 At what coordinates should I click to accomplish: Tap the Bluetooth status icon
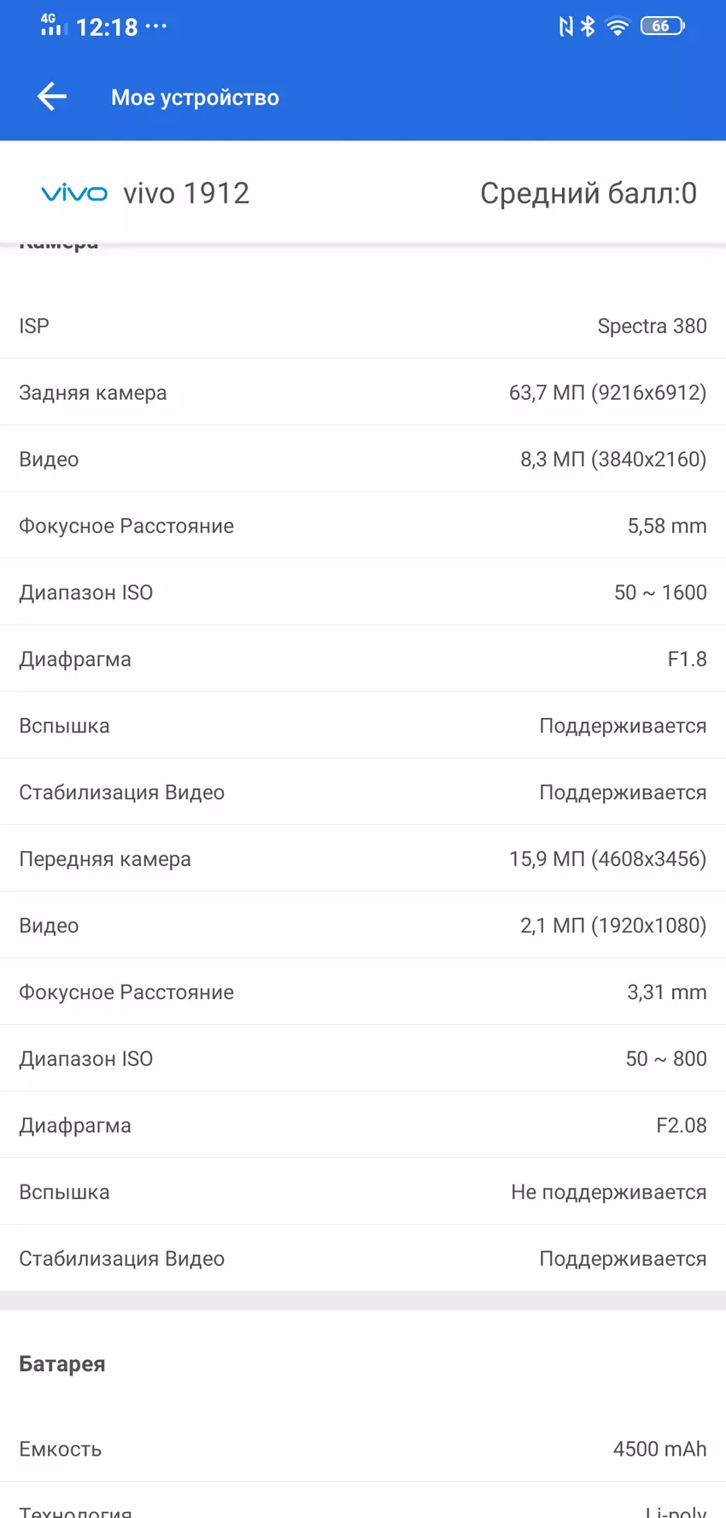[588, 26]
